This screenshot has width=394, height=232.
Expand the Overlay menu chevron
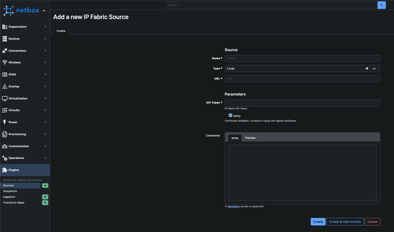tap(45, 86)
